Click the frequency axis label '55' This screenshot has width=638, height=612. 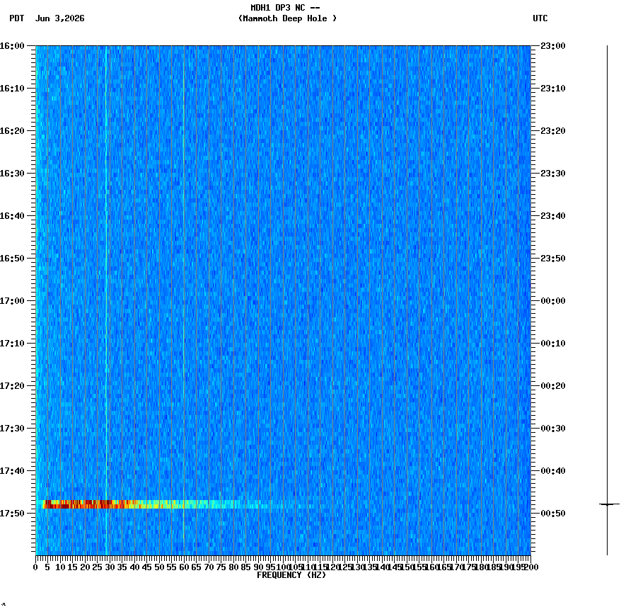[x=172, y=567]
